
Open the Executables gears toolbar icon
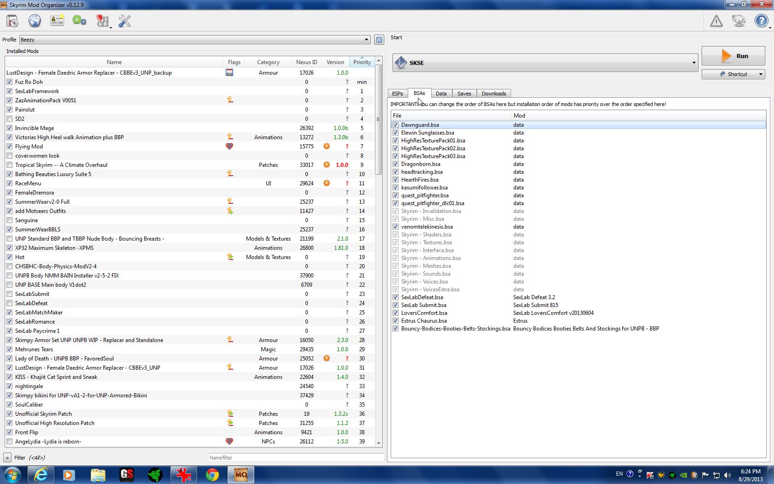click(x=79, y=21)
